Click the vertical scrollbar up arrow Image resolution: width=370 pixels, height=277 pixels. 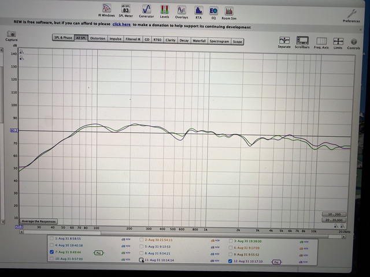1,50
